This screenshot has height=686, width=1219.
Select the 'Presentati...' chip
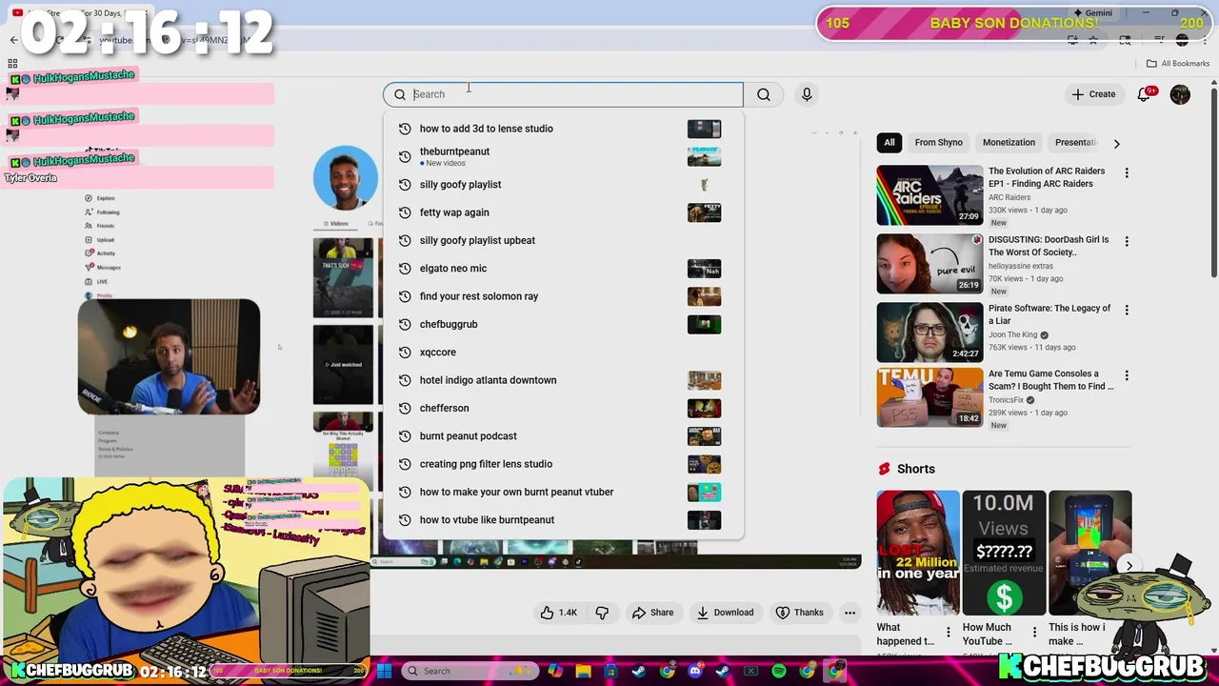tap(1075, 143)
